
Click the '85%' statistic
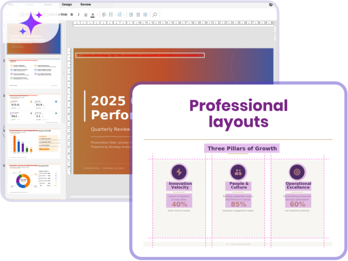239,204
